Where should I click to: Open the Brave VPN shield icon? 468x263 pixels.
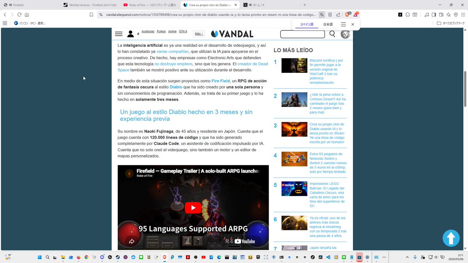click(x=455, y=14)
